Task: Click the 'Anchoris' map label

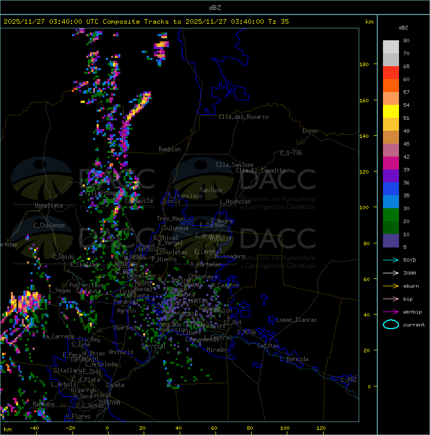Action: [121, 352]
